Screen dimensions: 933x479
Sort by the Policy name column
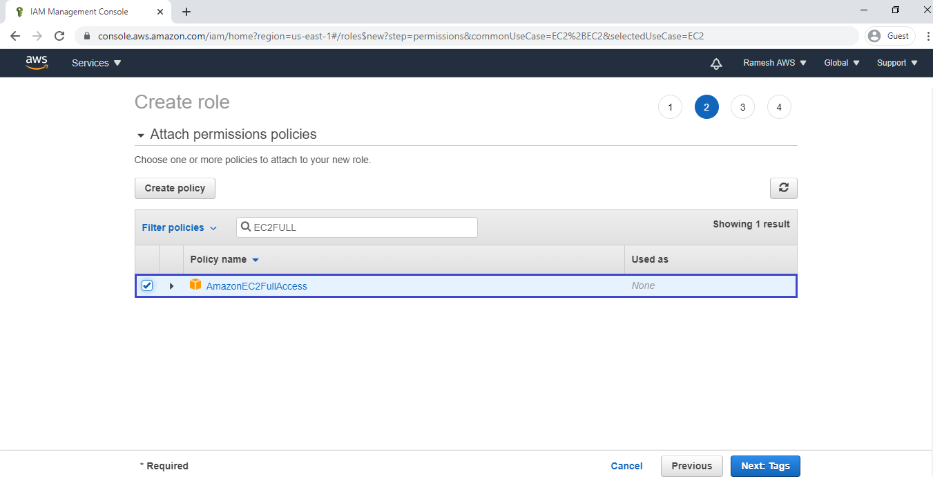click(x=224, y=259)
